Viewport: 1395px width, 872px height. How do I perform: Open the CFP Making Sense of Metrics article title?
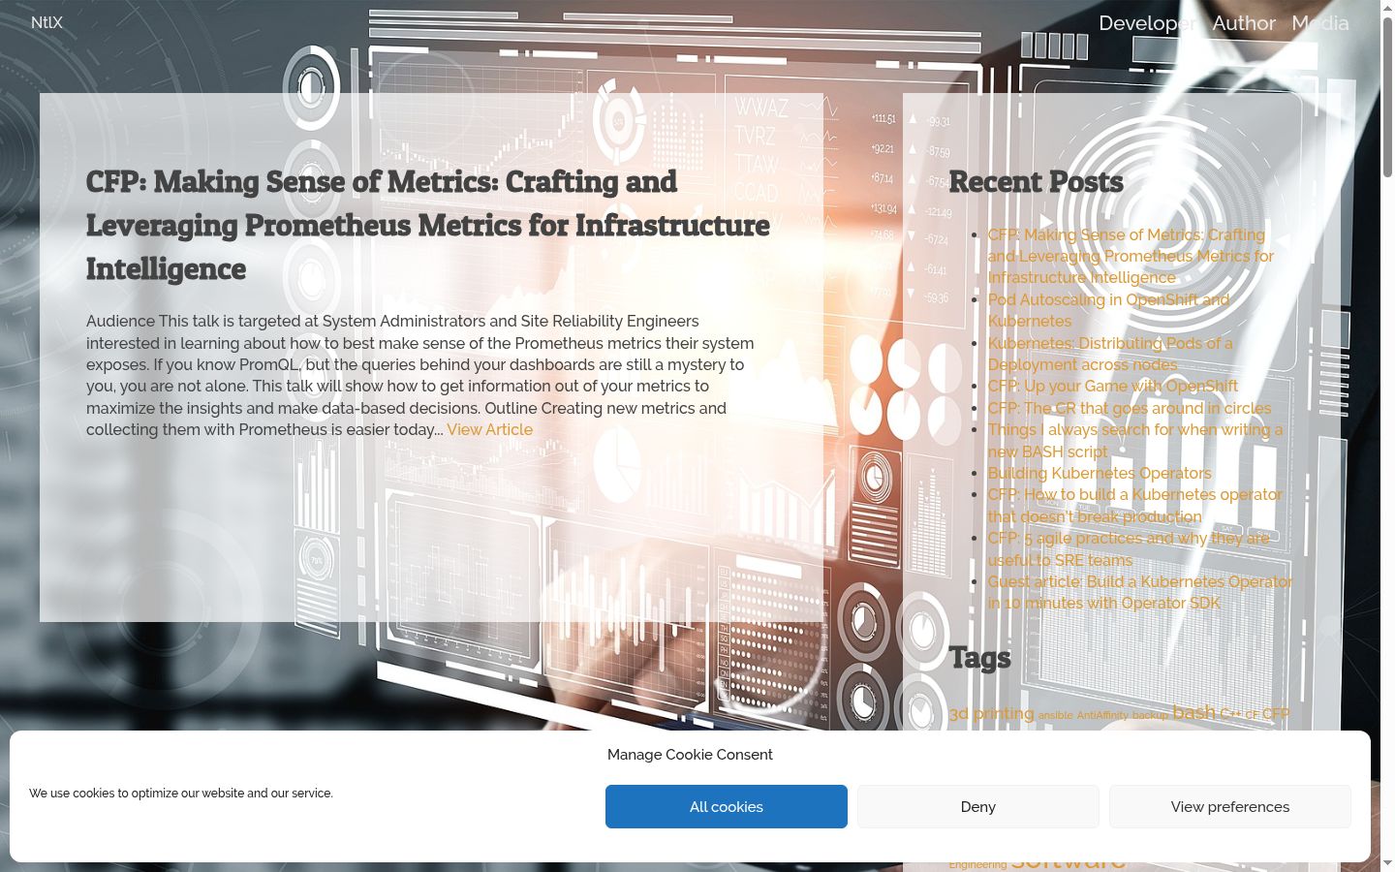point(427,225)
